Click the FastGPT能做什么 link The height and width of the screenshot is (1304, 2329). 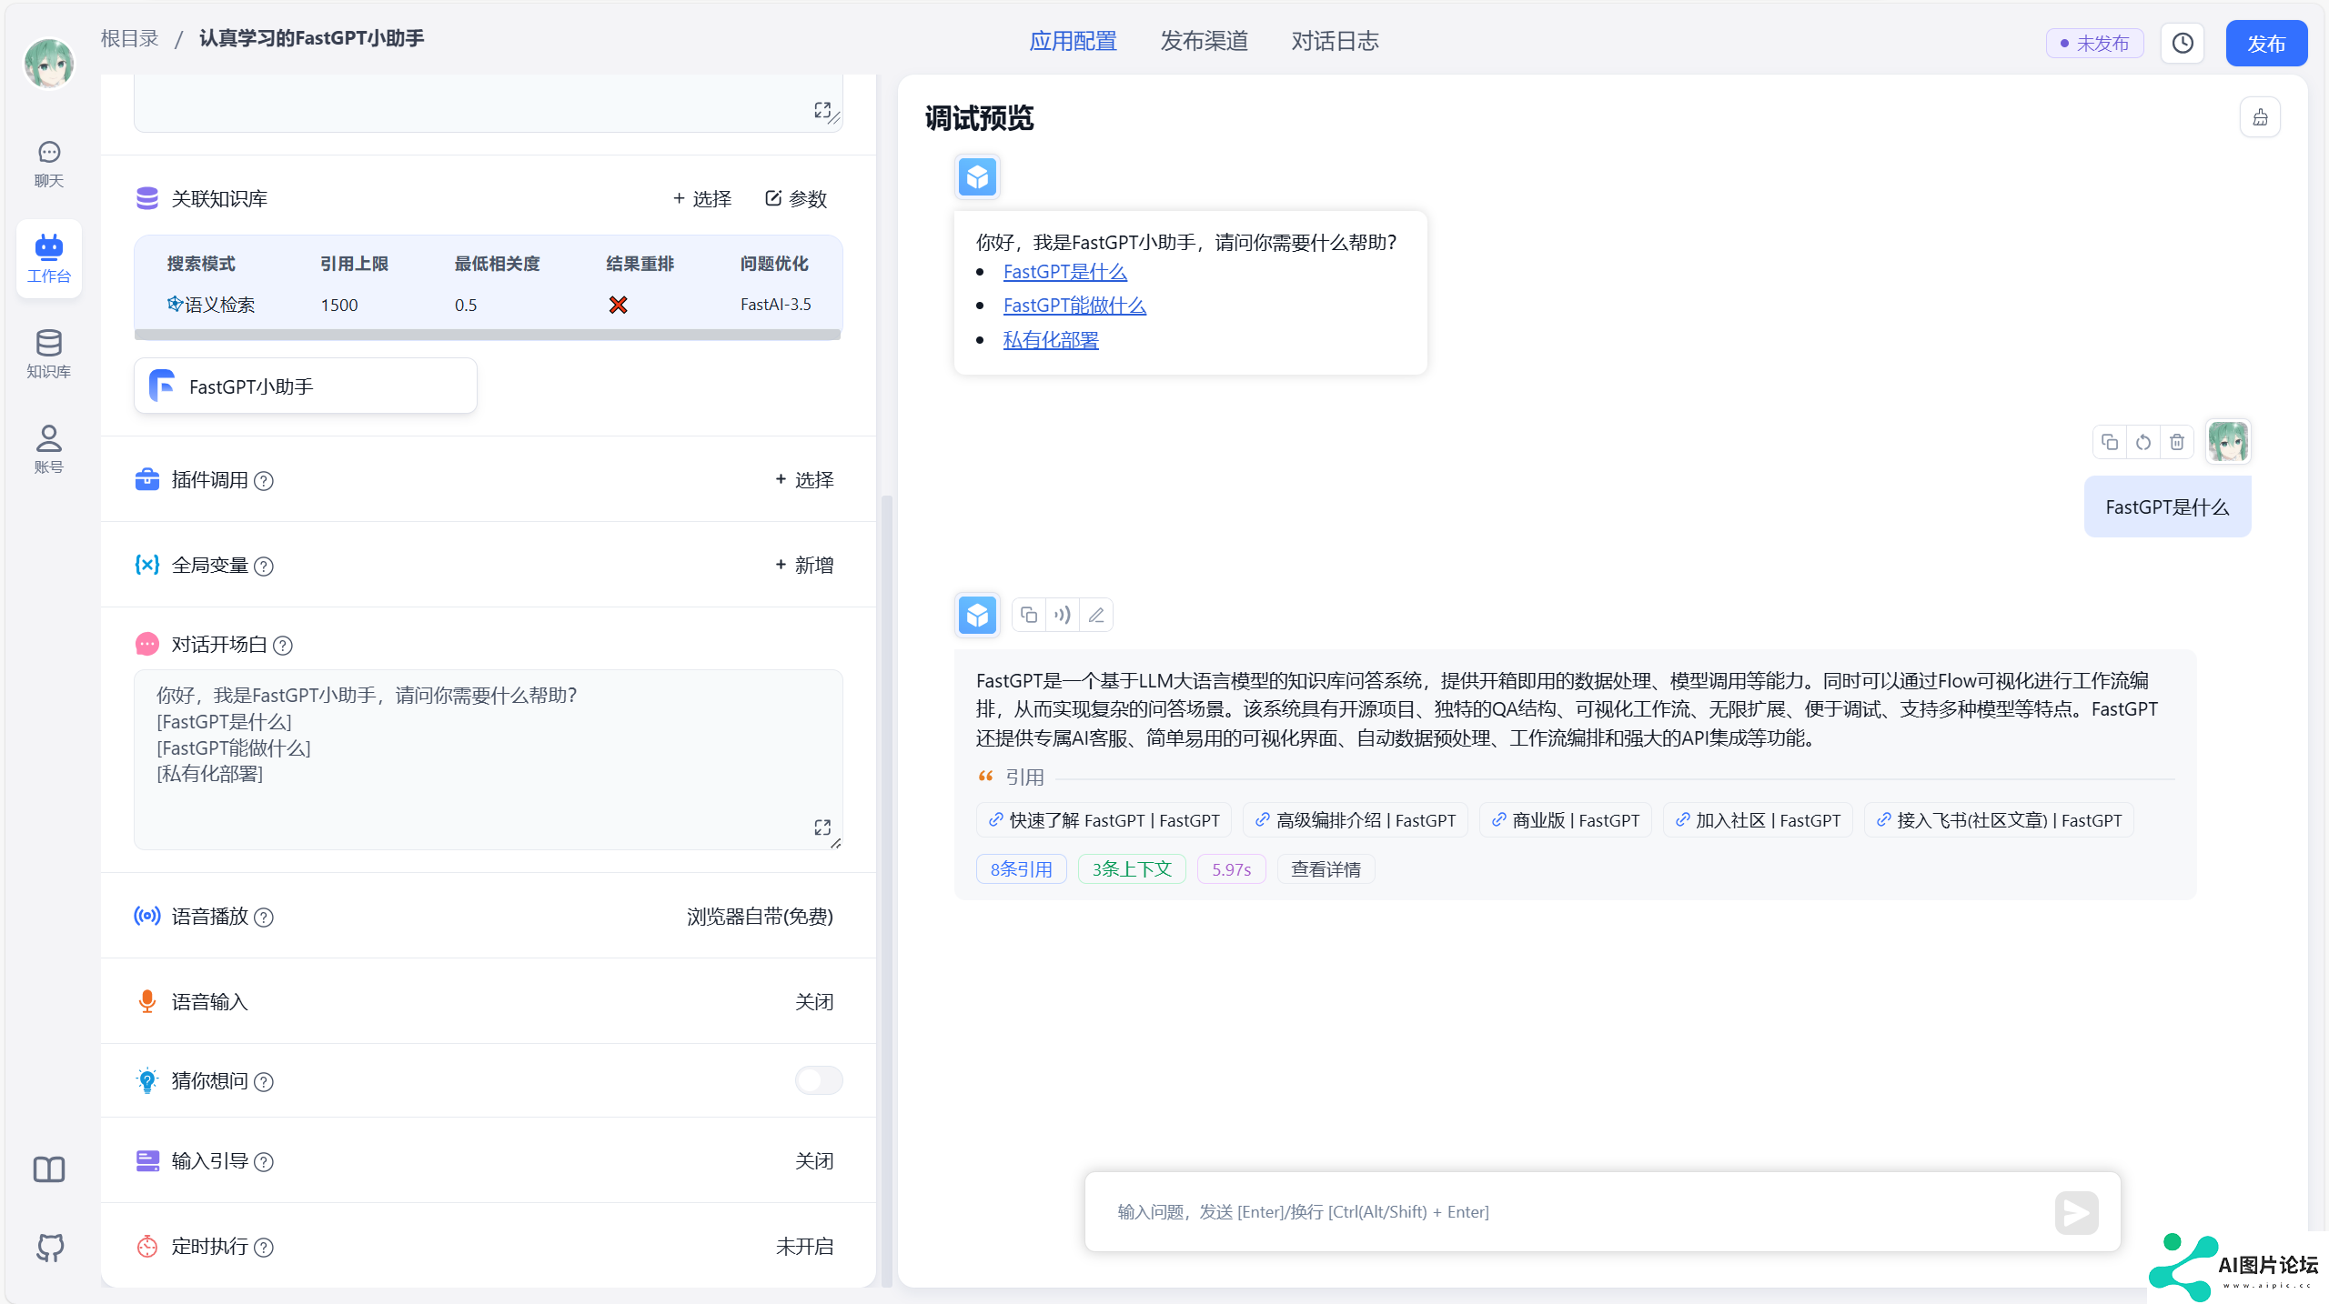[1074, 306]
